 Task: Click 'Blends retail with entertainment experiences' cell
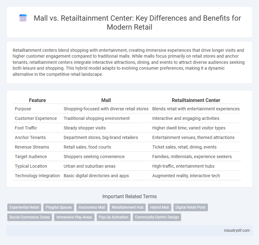196,109
